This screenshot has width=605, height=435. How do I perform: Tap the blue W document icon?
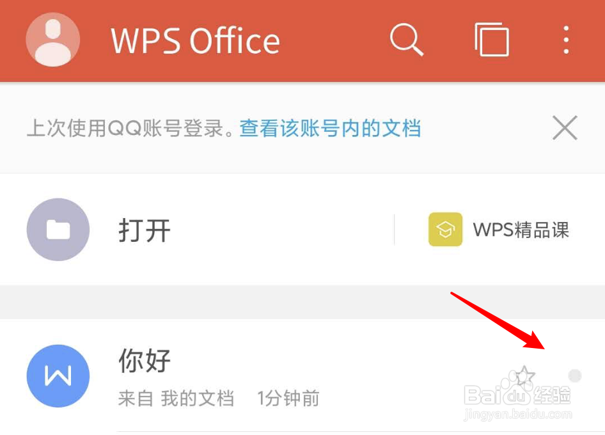tap(58, 376)
